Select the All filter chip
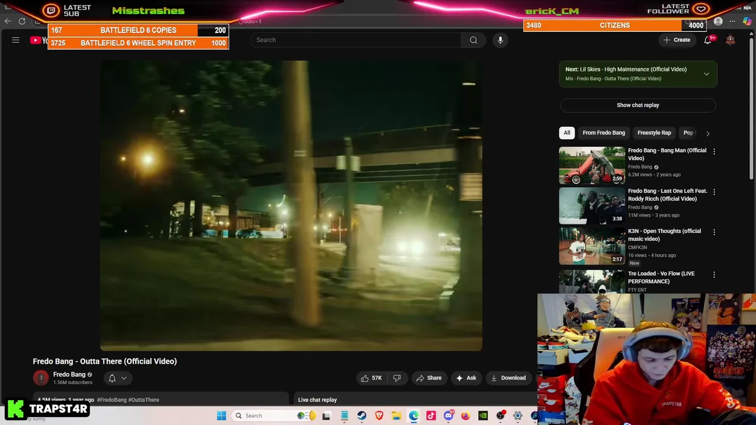756x425 pixels. point(567,133)
